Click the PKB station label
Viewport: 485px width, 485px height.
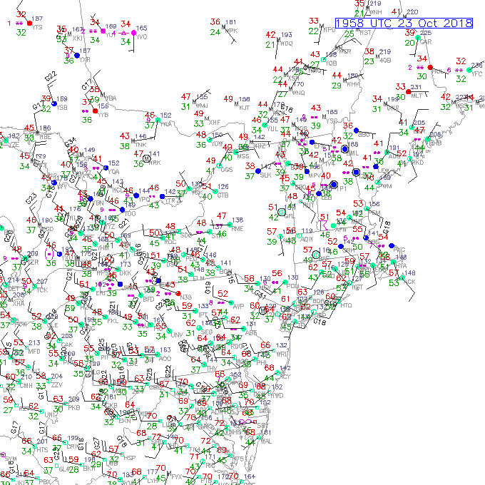[x=74, y=408]
